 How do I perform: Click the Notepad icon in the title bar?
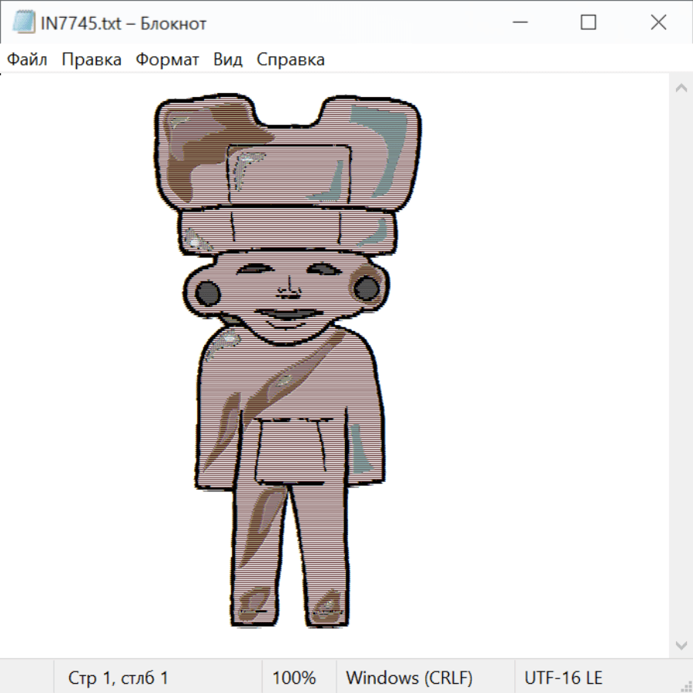click(23, 23)
